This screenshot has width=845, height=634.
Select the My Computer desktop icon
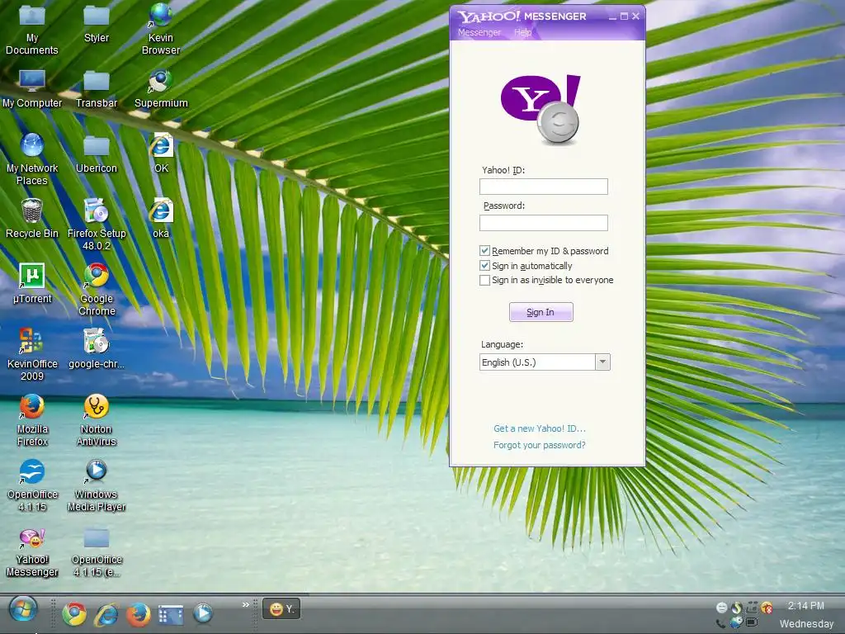coord(32,89)
